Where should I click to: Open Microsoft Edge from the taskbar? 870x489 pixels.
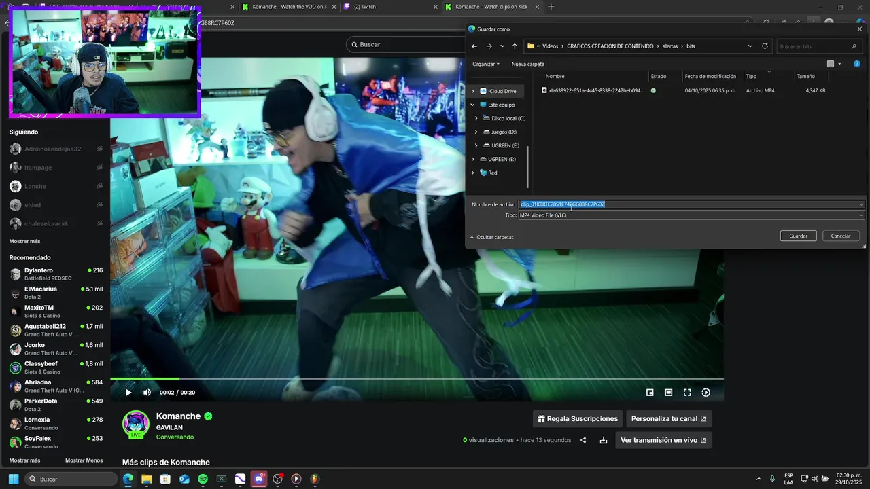(x=128, y=479)
